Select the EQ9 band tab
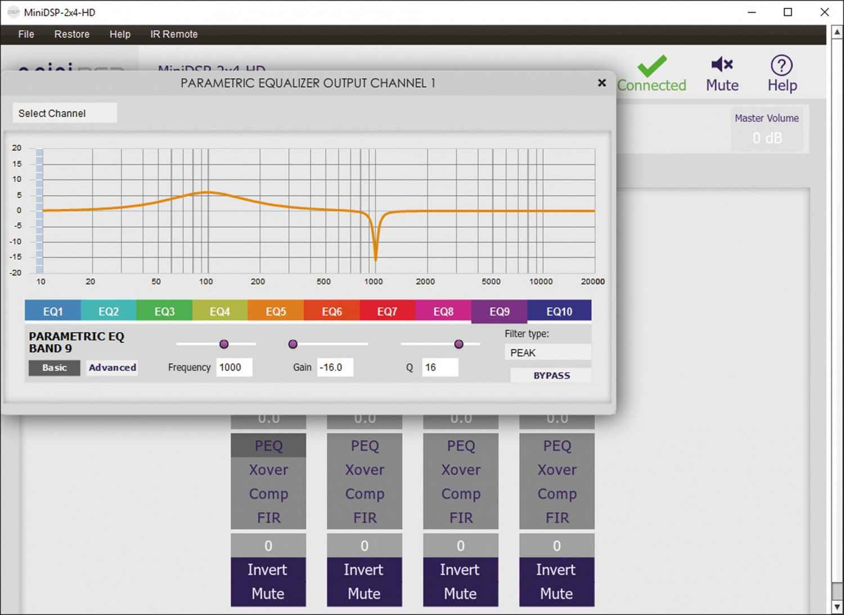844x615 pixels. click(500, 311)
